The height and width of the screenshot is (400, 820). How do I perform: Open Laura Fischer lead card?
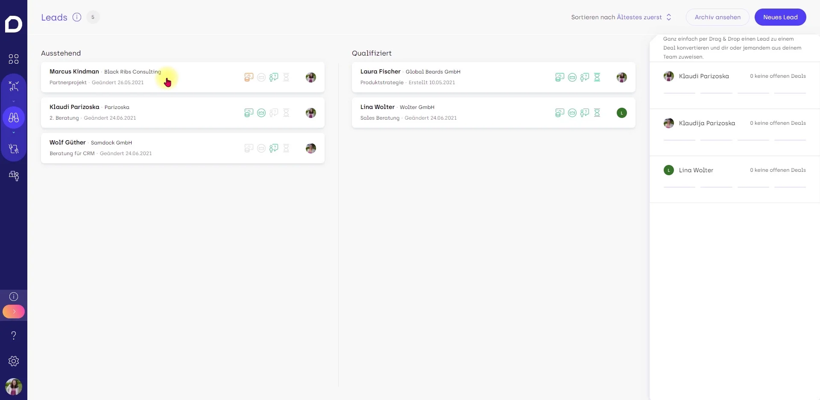[x=494, y=77]
